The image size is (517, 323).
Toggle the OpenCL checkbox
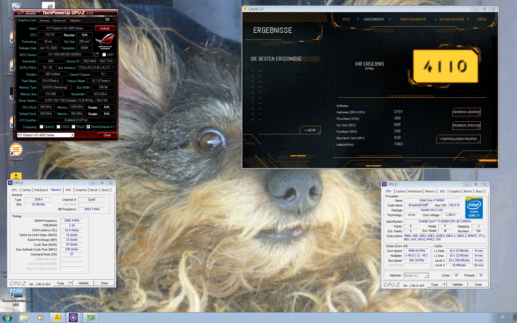click(x=41, y=127)
